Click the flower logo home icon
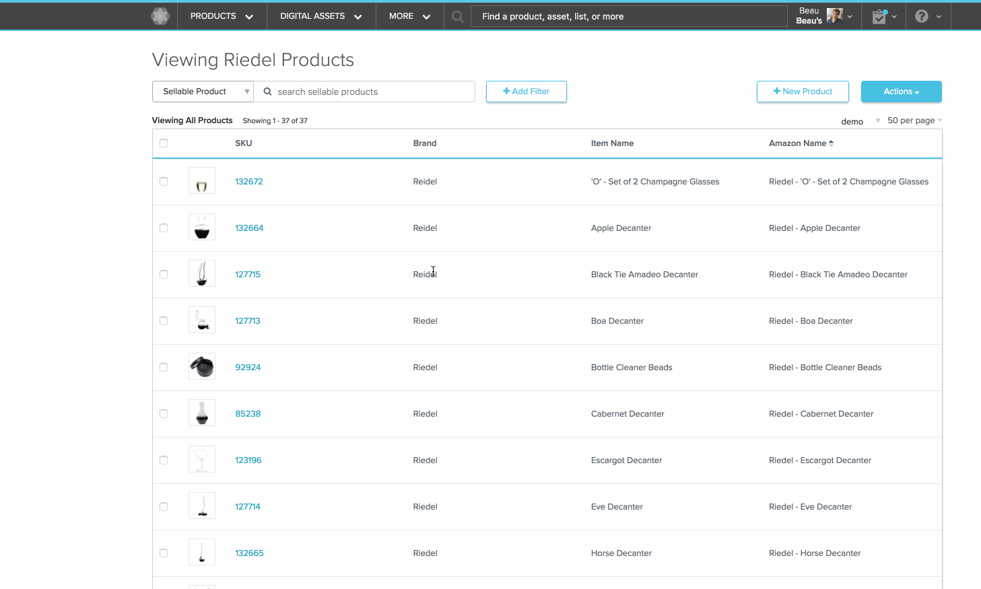Viewport: 981px width, 589px height. pyautogui.click(x=160, y=16)
